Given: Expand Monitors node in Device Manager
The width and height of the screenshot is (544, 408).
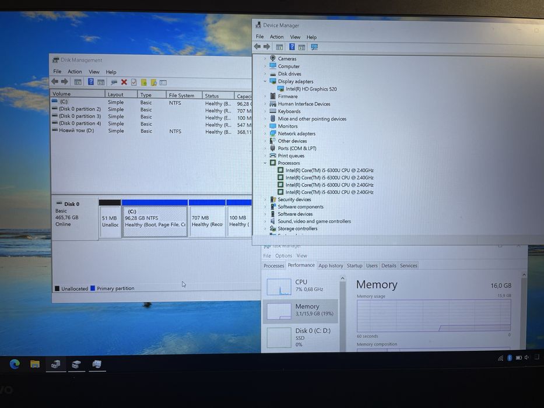Looking at the screenshot, I should tap(265, 126).
